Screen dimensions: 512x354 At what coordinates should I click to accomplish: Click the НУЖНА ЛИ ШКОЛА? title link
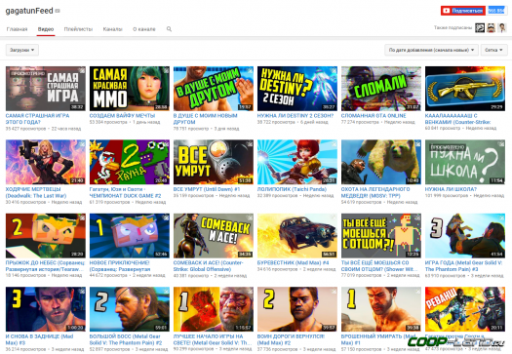[x=451, y=189]
